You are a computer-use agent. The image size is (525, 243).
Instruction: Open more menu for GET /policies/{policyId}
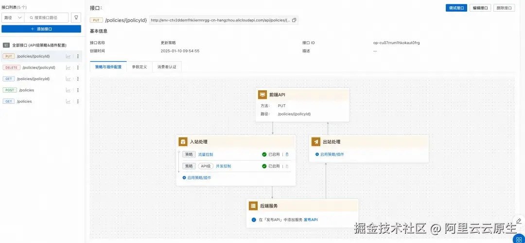[x=78, y=79]
